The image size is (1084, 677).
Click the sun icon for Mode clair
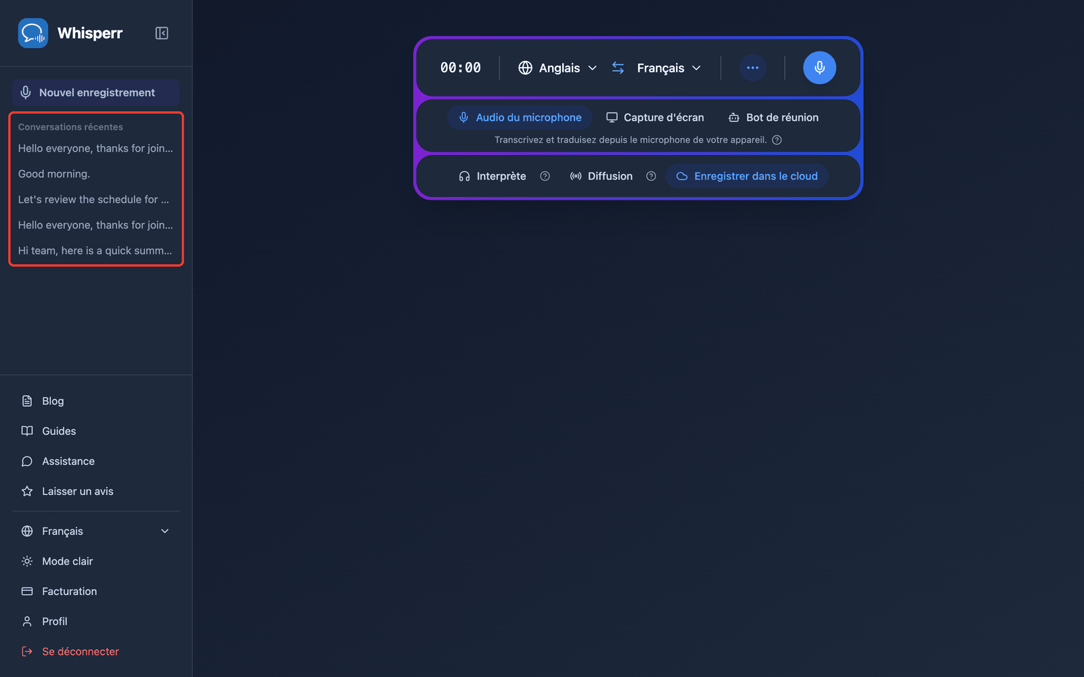point(27,561)
